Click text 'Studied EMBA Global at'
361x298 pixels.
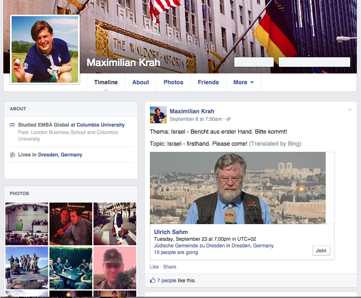(x=47, y=125)
